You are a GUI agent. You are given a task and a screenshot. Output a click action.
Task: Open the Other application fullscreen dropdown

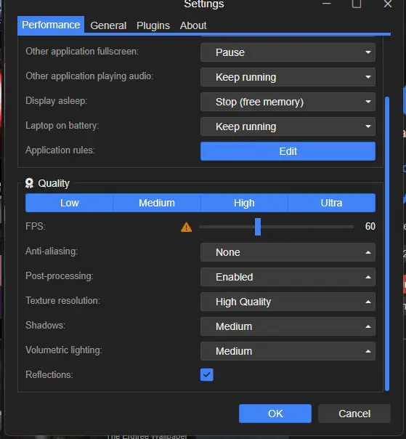(288, 52)
